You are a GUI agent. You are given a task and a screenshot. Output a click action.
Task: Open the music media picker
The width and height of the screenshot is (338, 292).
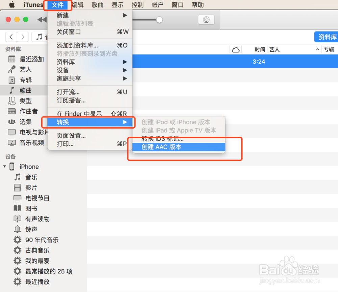pos(40,37)
